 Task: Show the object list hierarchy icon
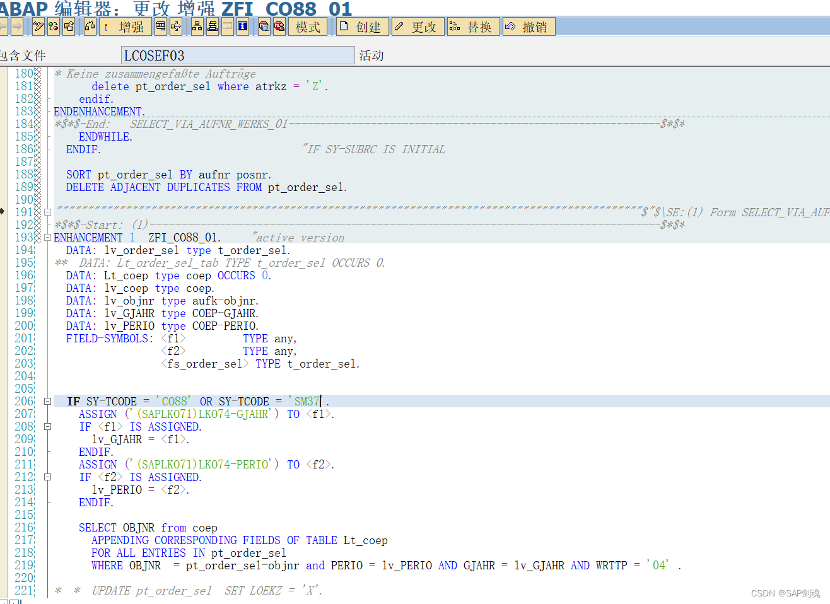tap(197, 26)
